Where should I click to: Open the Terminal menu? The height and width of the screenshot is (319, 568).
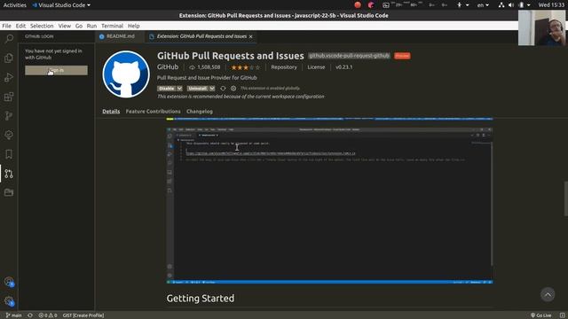point(113,26)
